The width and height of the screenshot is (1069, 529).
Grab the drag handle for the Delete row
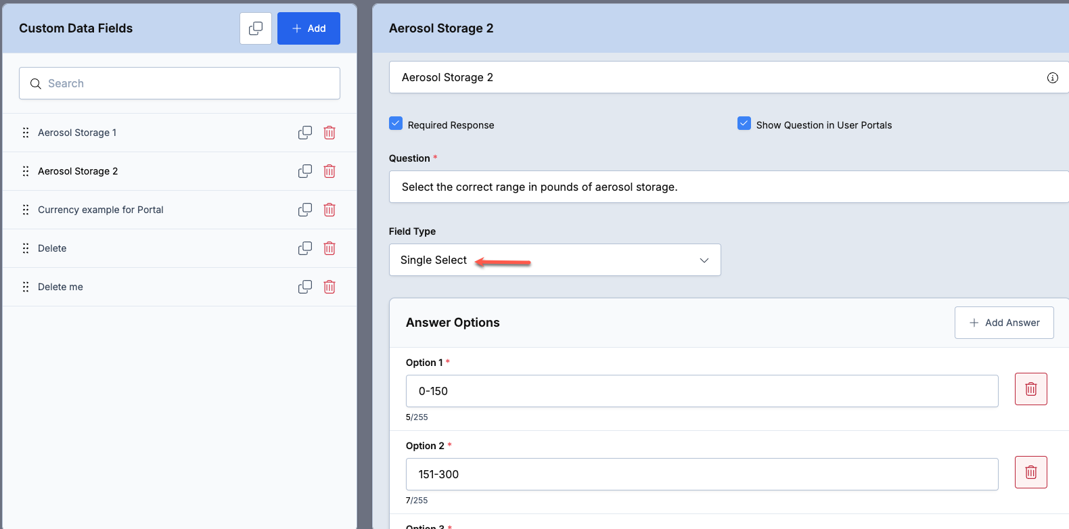(26, 248)
